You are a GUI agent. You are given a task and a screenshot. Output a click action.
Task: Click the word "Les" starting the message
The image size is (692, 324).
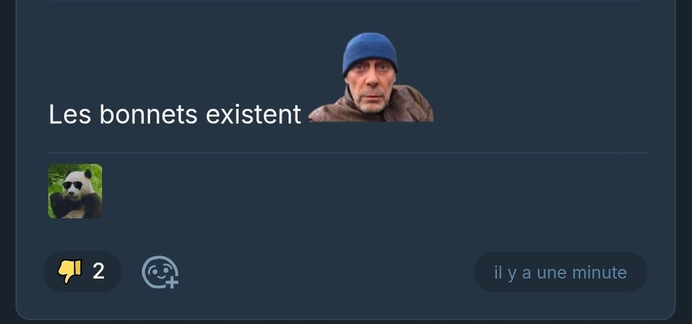coord(70,115)
